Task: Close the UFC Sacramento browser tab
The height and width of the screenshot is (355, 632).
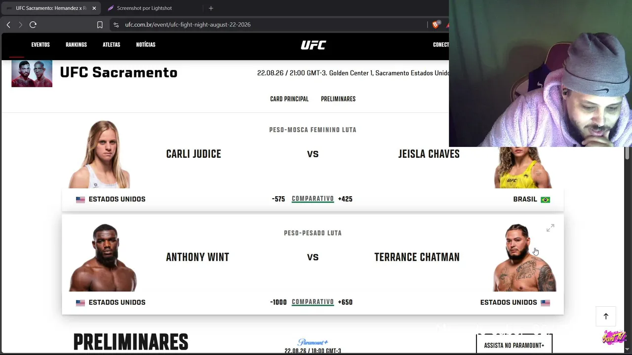Action: [x=94, y=8]
